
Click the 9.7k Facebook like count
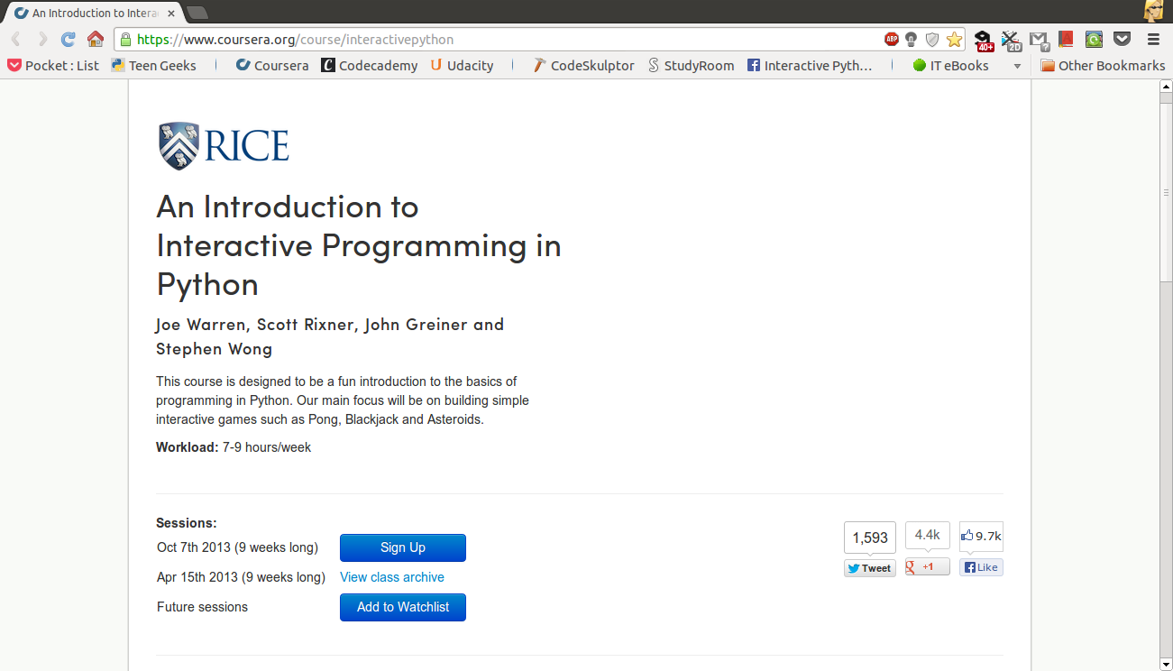(x=981, y=537)
